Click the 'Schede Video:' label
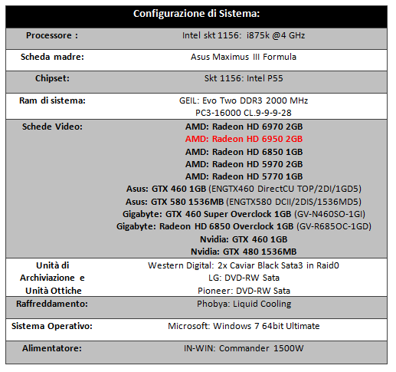This screenshot has height=372, width=396. (x=52, y=127)
